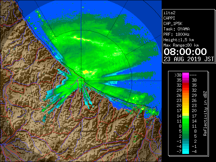Pick the dark red swatch beside left '32'
Screen dimensions: 216x162
(186, 85)
